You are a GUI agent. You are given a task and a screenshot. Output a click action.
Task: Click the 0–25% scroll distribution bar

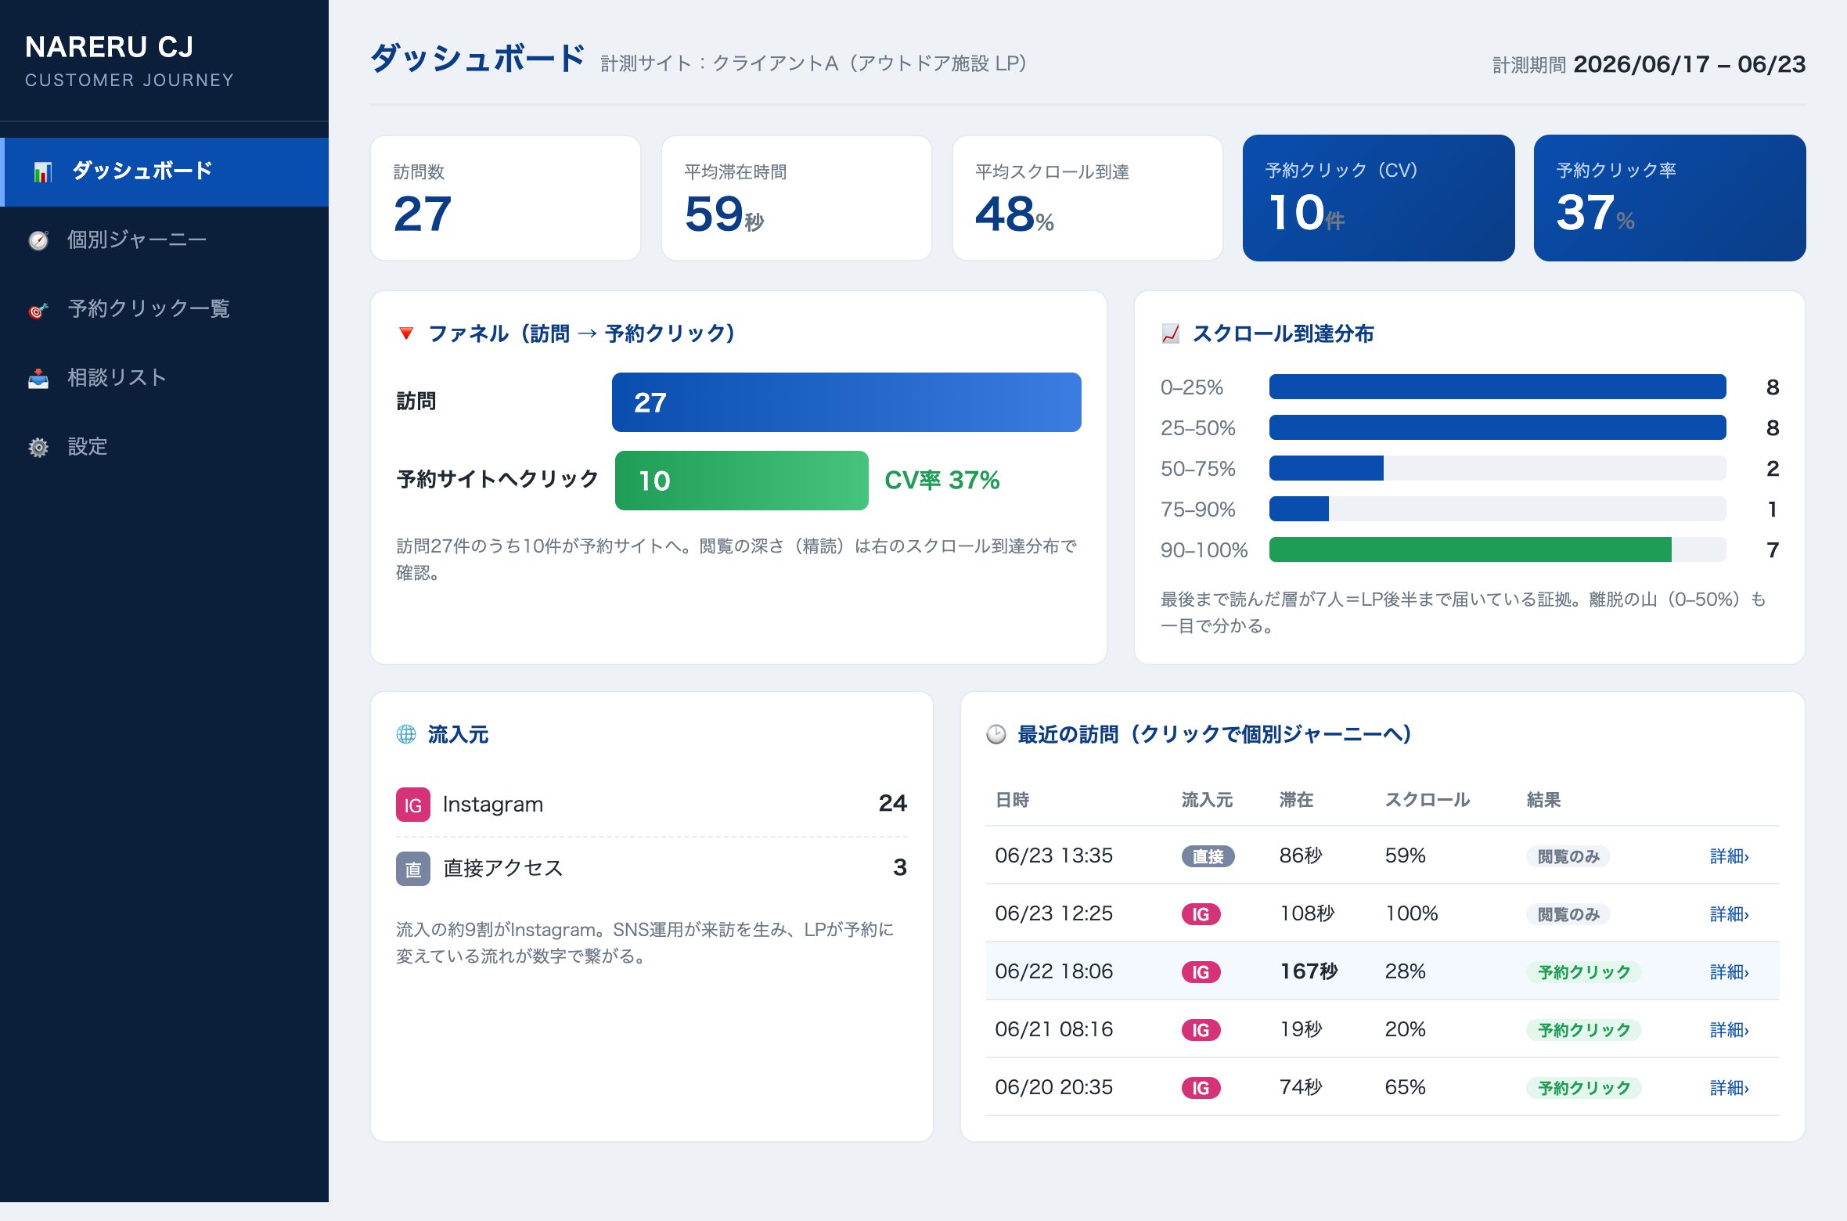coord(1498,387)
